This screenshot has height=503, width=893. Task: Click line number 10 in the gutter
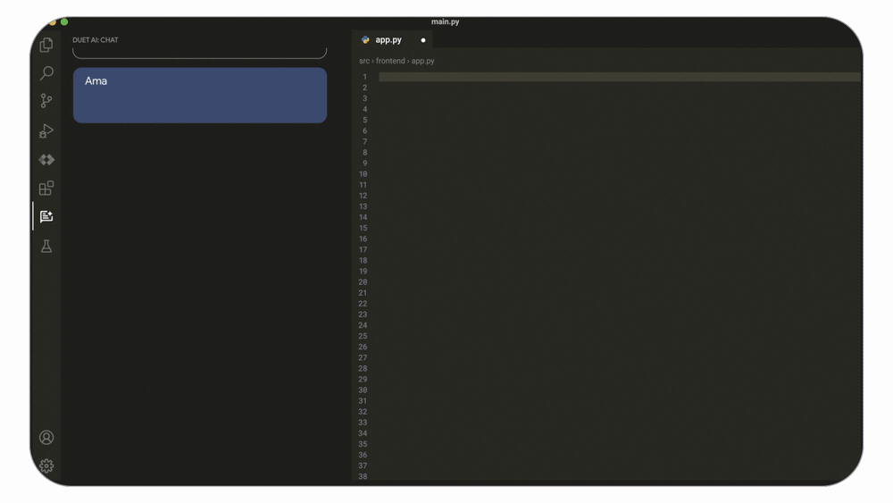coord(363,174)
